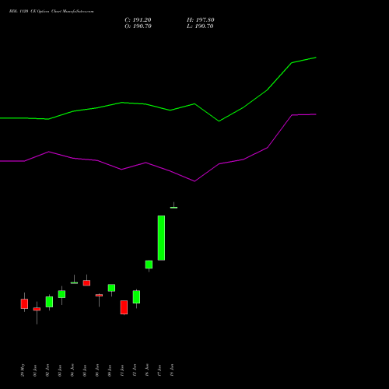
Task: Click the red candle for 11 Jun
Action: point(124,307)
